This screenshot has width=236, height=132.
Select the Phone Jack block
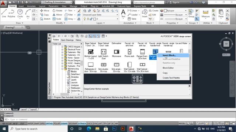(x=129, y=53)
